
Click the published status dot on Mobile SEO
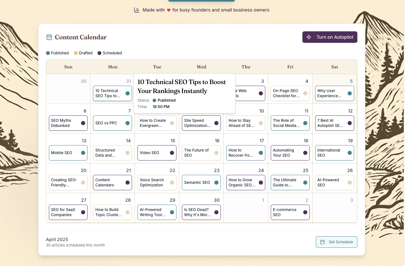[83, 153]
